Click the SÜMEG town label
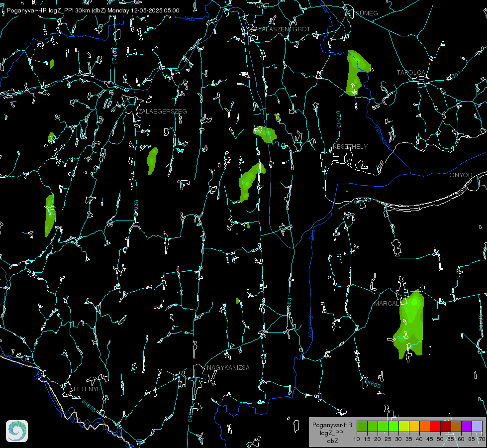The height and width of the screenshot is (448, 487). click(x=367, y=13)
